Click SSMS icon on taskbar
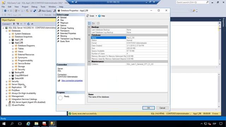 pyautogui.click(x=53, y=124)
